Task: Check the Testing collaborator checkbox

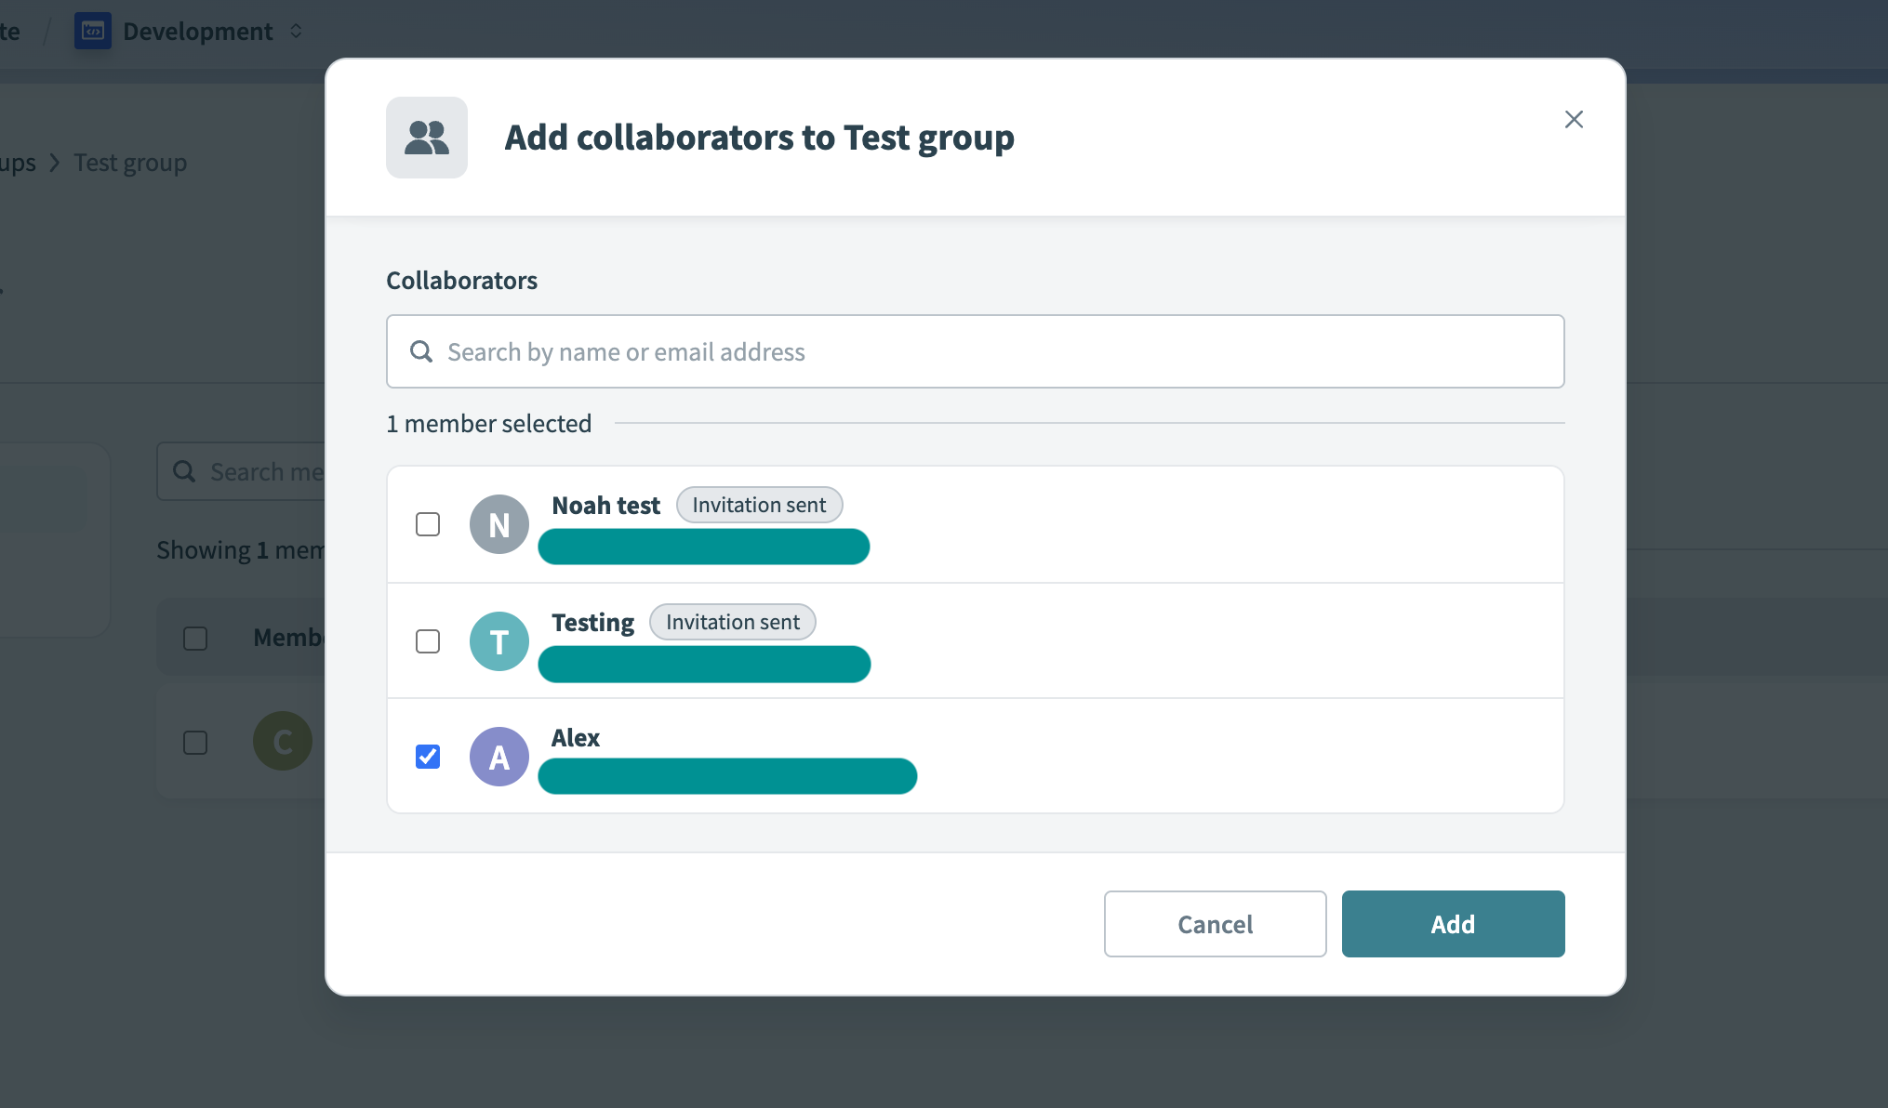Action: click(428, 641)
